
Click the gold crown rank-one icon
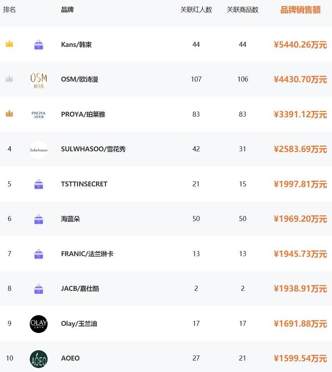pos(9,44)
